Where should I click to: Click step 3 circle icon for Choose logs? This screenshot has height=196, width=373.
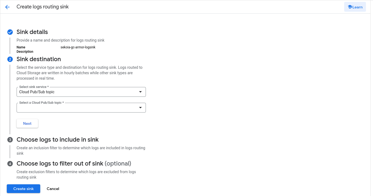coord(10,140)
